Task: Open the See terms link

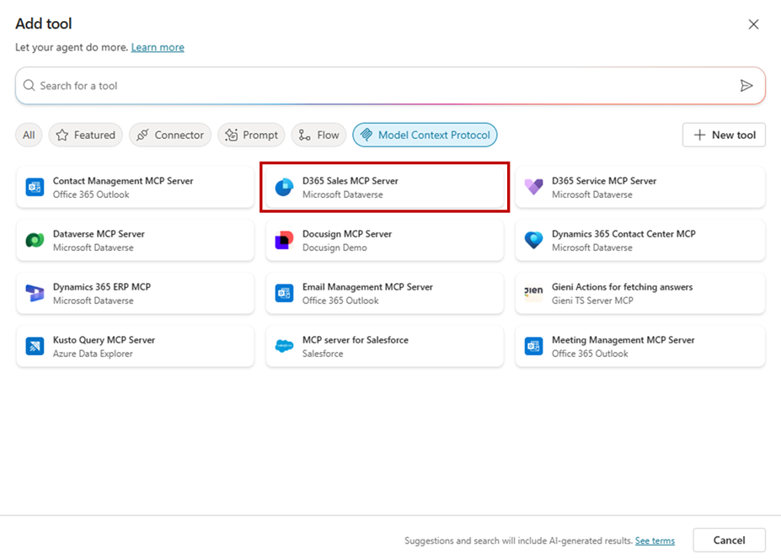Action: pyautogui.click(x=655, y=541)
